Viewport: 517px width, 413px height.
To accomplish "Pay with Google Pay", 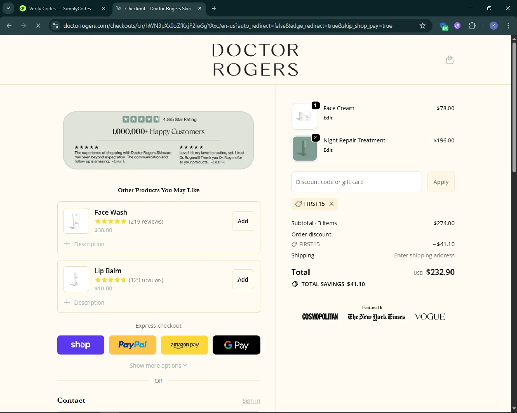I will (236, 345).
